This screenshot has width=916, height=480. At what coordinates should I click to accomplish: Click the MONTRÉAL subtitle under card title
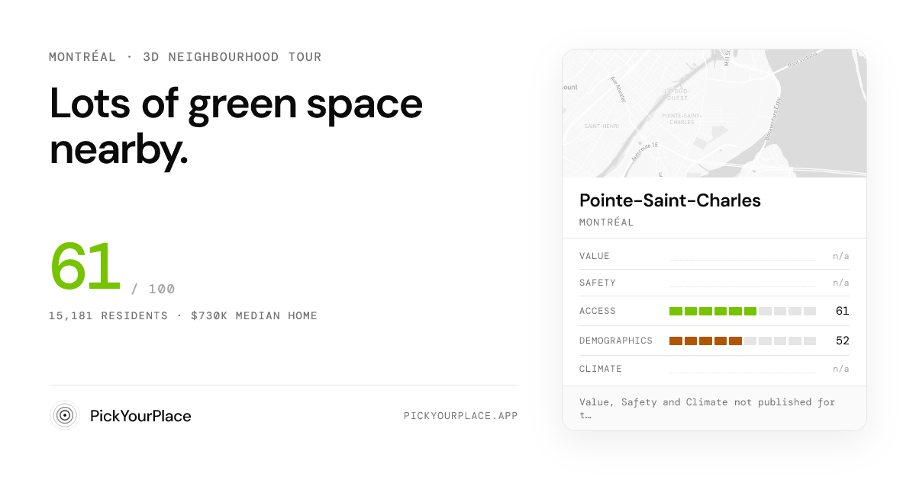607,222
